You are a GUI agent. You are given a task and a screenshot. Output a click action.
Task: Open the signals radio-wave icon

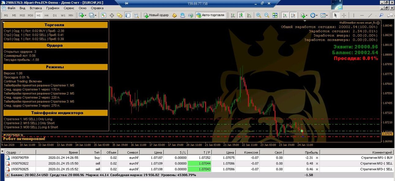191,15
